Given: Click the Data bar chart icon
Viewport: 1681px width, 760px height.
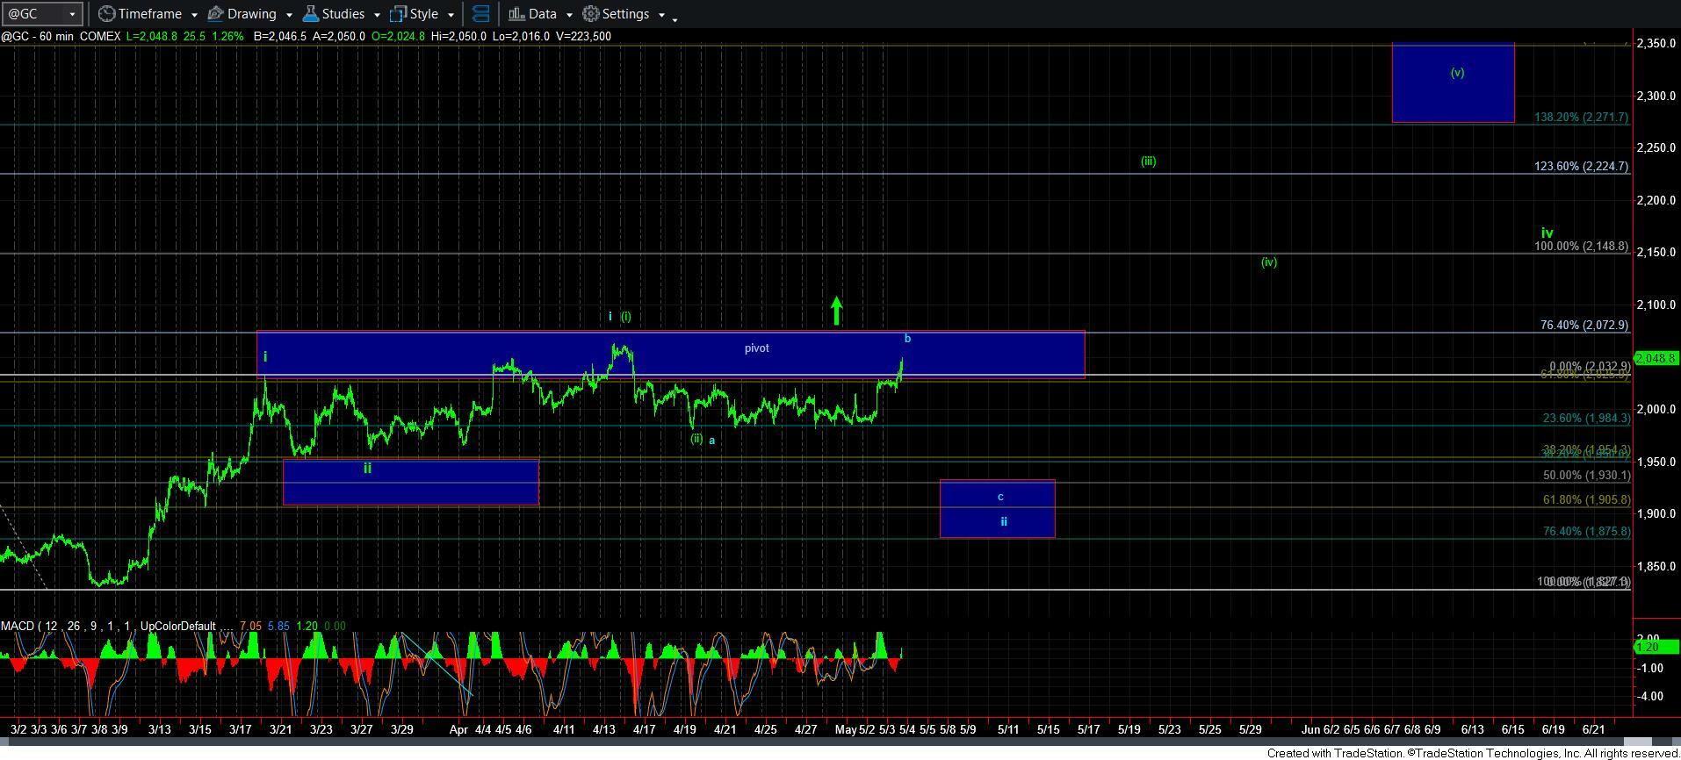Looking at the screenshot, I should click(516, 14).
